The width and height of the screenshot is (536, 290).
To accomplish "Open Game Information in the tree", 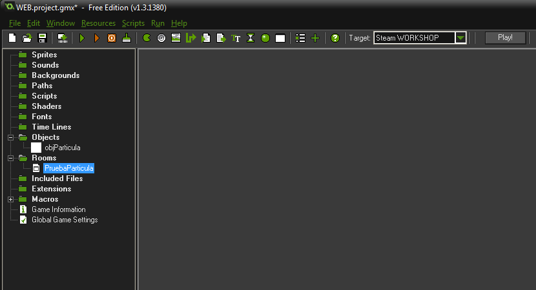I will pos(59,209).
